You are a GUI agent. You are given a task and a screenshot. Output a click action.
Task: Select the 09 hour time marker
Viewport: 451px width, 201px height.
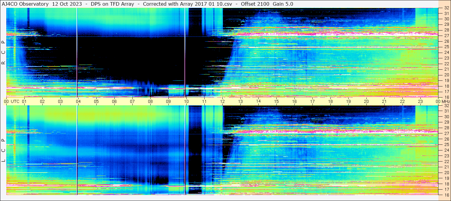click(x=168, y=101)
